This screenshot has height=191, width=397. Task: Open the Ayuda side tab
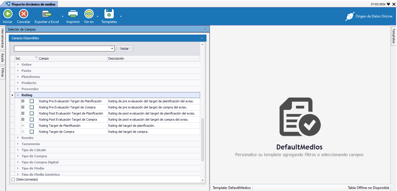[3, 58]
